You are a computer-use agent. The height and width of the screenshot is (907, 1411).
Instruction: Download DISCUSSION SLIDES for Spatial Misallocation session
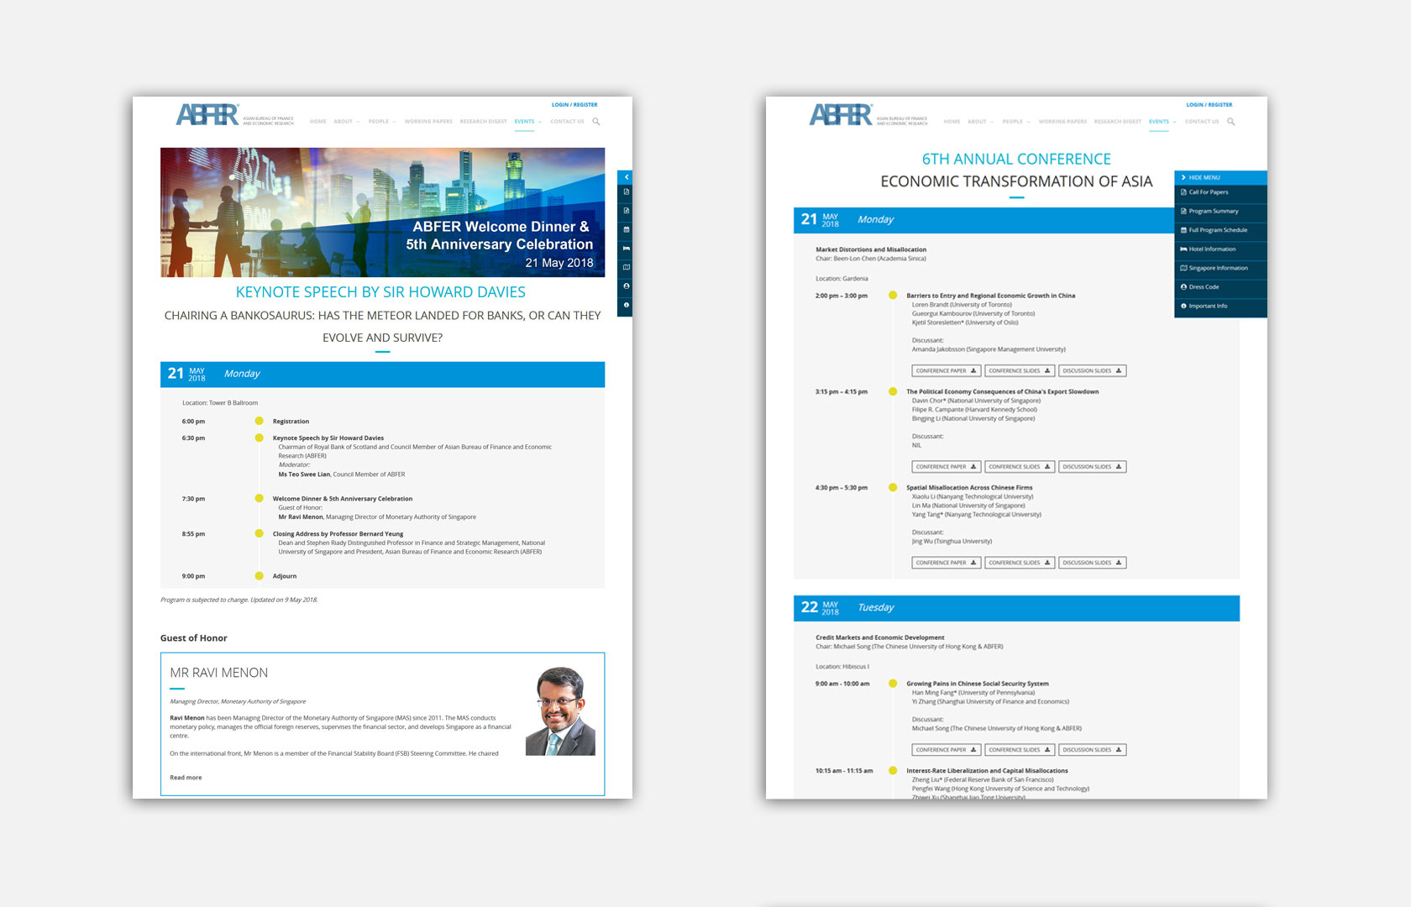1092,563
